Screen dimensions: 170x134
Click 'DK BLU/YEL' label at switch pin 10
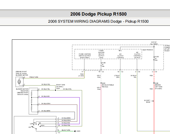[66, 125]
